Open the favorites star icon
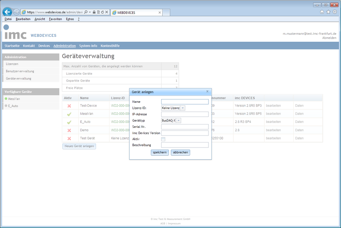The width and height of the screenshot is (341, 228). [x=328, y=12]
